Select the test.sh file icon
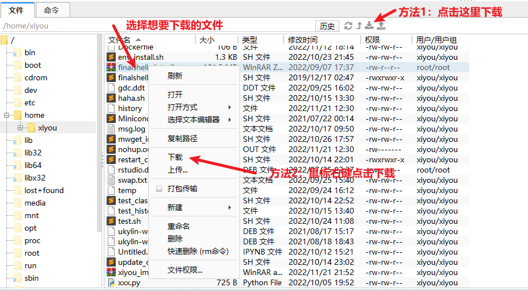This screenshot has width=528, height=291. coord(111,221)
